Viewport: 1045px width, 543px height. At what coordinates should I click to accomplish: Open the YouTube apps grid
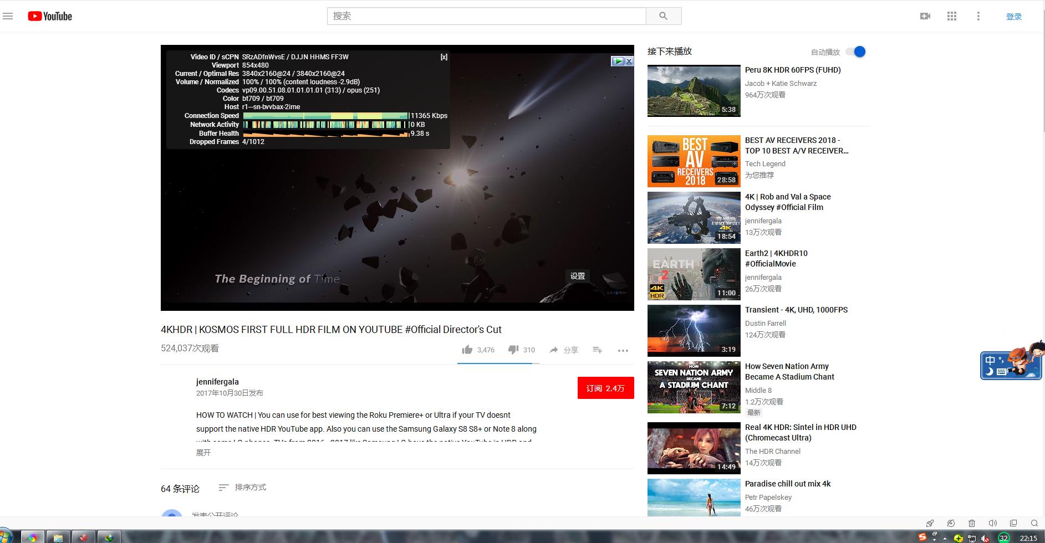pos(952,16)
